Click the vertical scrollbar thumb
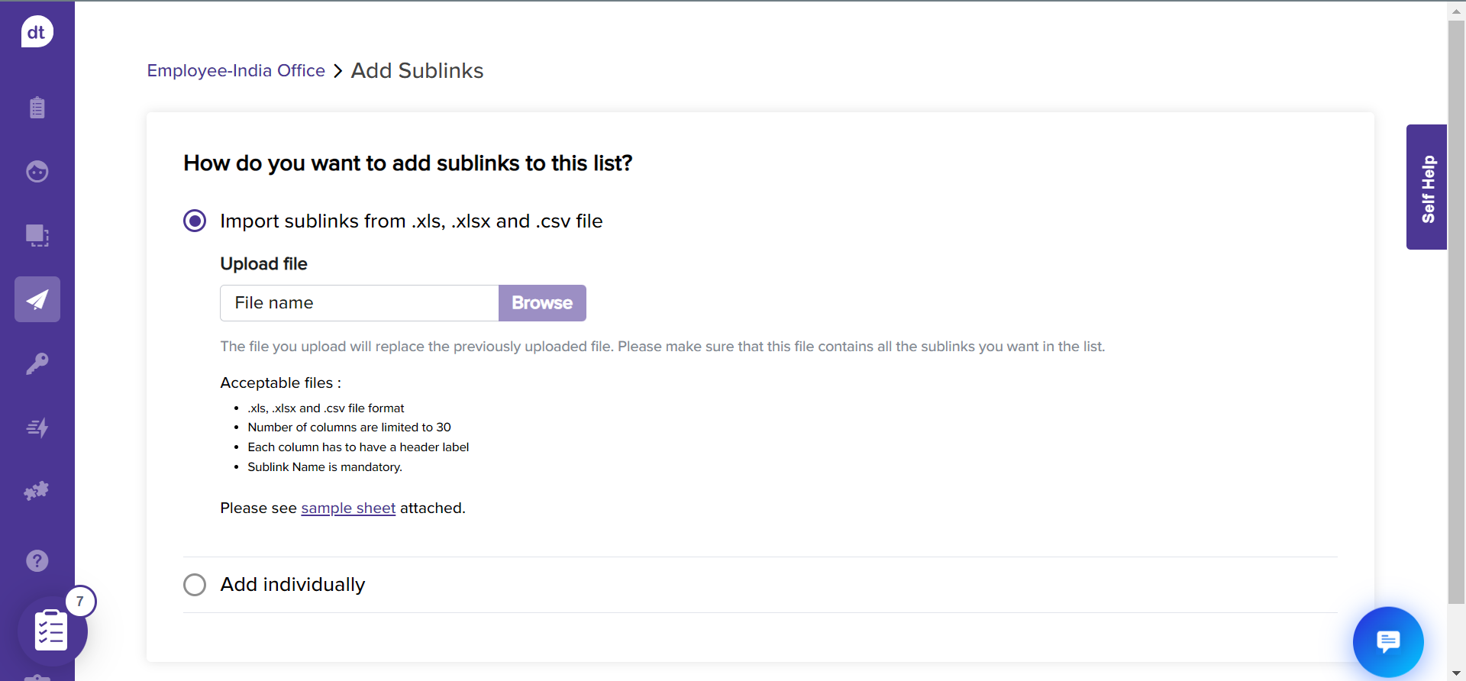 (1456, 305)
